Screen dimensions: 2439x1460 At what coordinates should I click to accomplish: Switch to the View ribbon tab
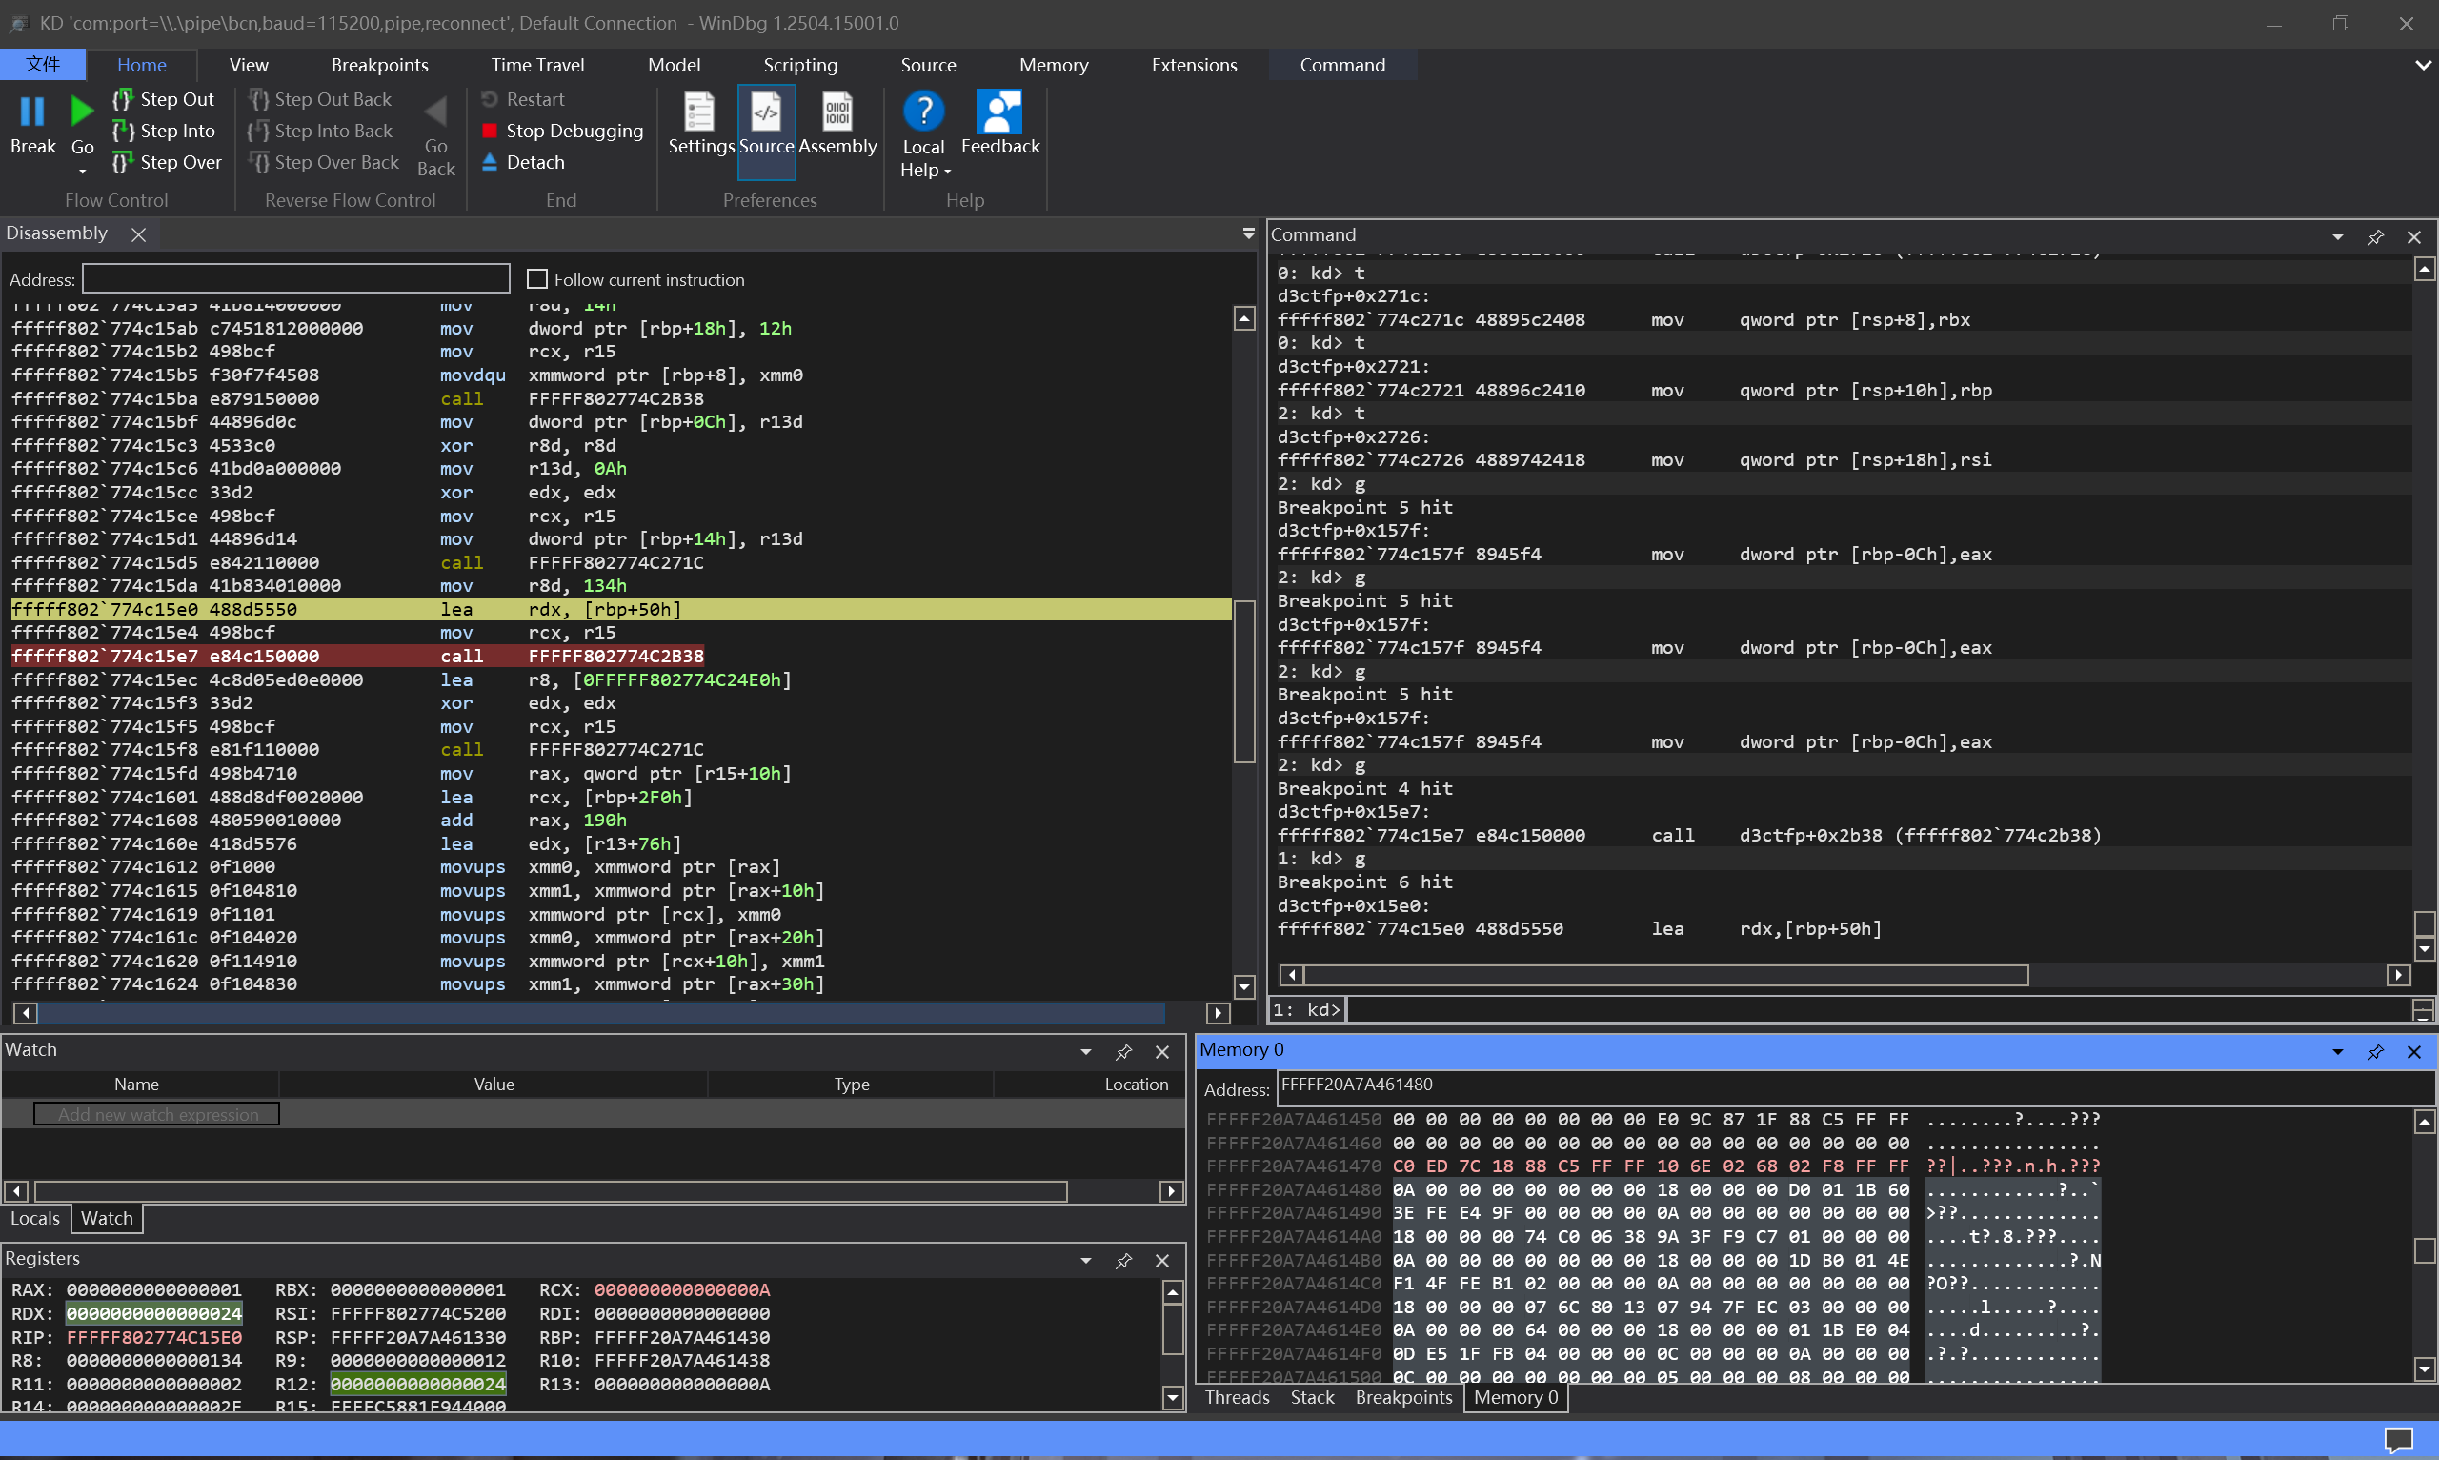tap(249, 65)
